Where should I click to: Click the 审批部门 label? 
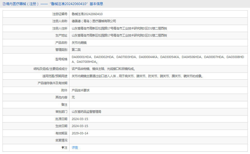point(61,112)
